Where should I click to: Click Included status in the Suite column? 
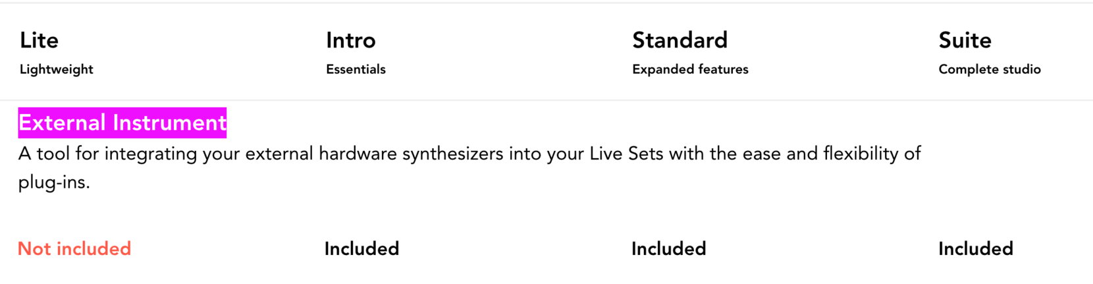pos(975,248)
